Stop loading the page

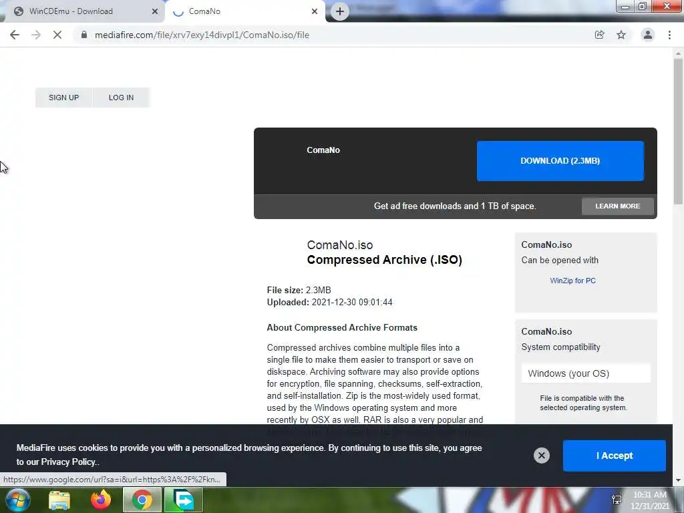pyautogui.click(x=57, y=35)
